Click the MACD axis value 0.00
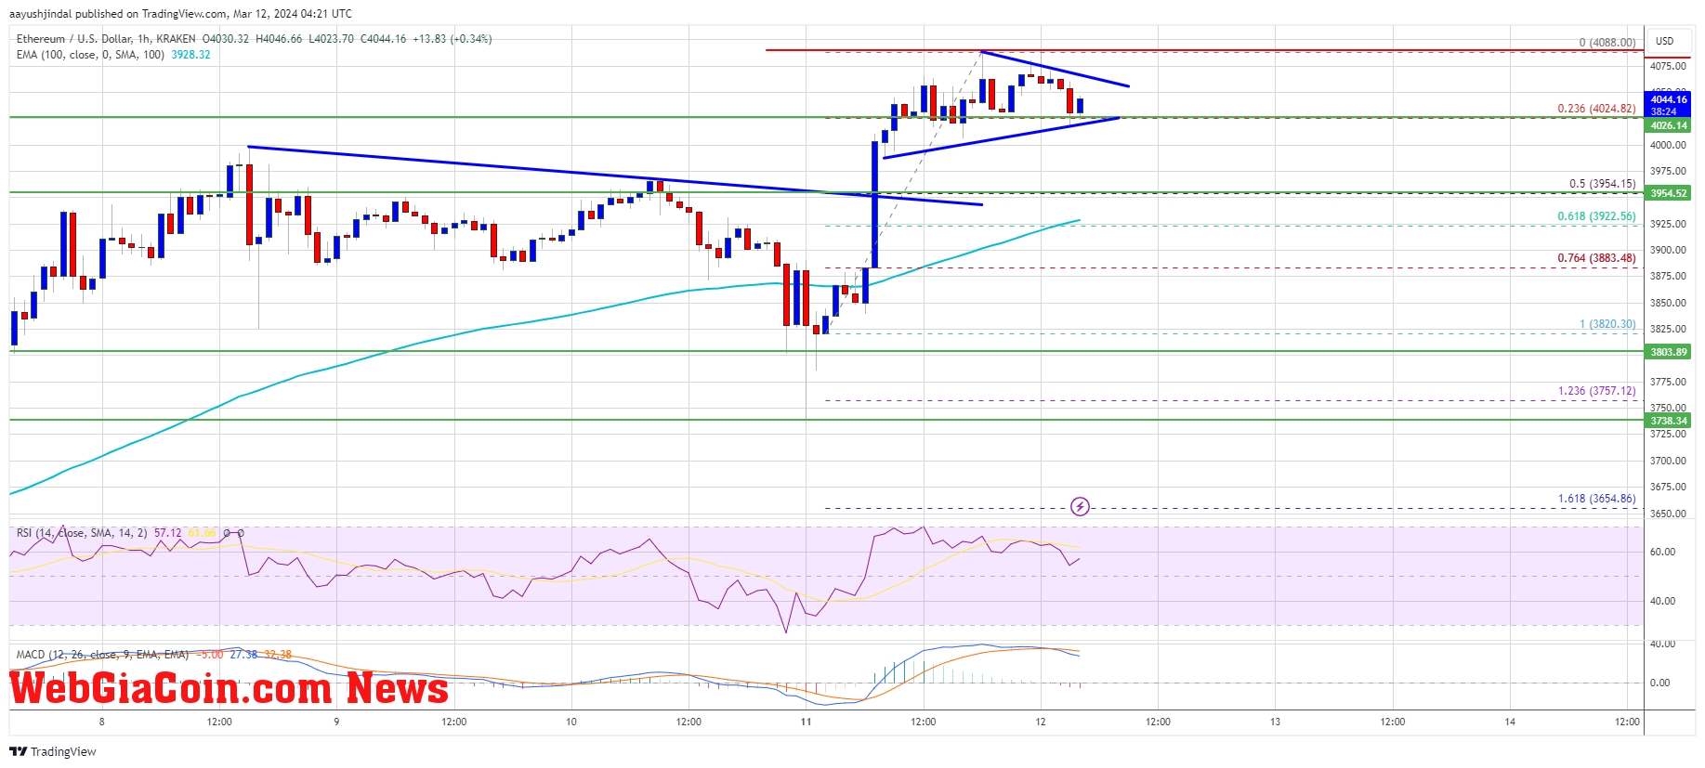The height and width of the screenshot is (768, 1705). pos(1659,683)
